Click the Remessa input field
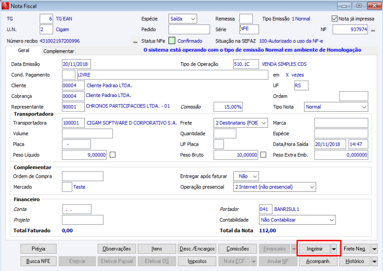383x271 pixels. click(x=246, y=19)
